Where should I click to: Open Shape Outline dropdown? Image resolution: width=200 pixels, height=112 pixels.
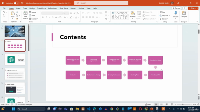click(149, 16)
